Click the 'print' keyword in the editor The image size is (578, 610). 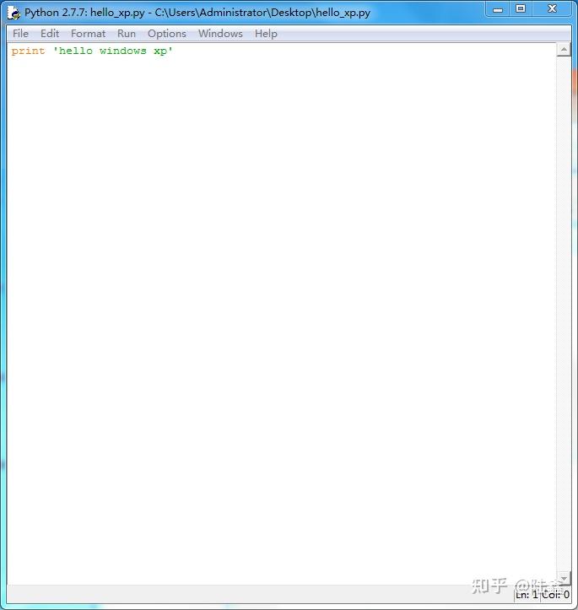point(28,51)
